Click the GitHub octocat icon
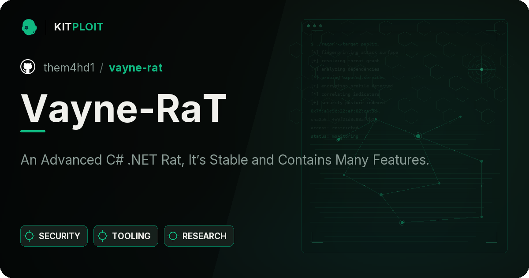Image resolution: width=529 pixels, height=278 pixels. coord(28,67)
